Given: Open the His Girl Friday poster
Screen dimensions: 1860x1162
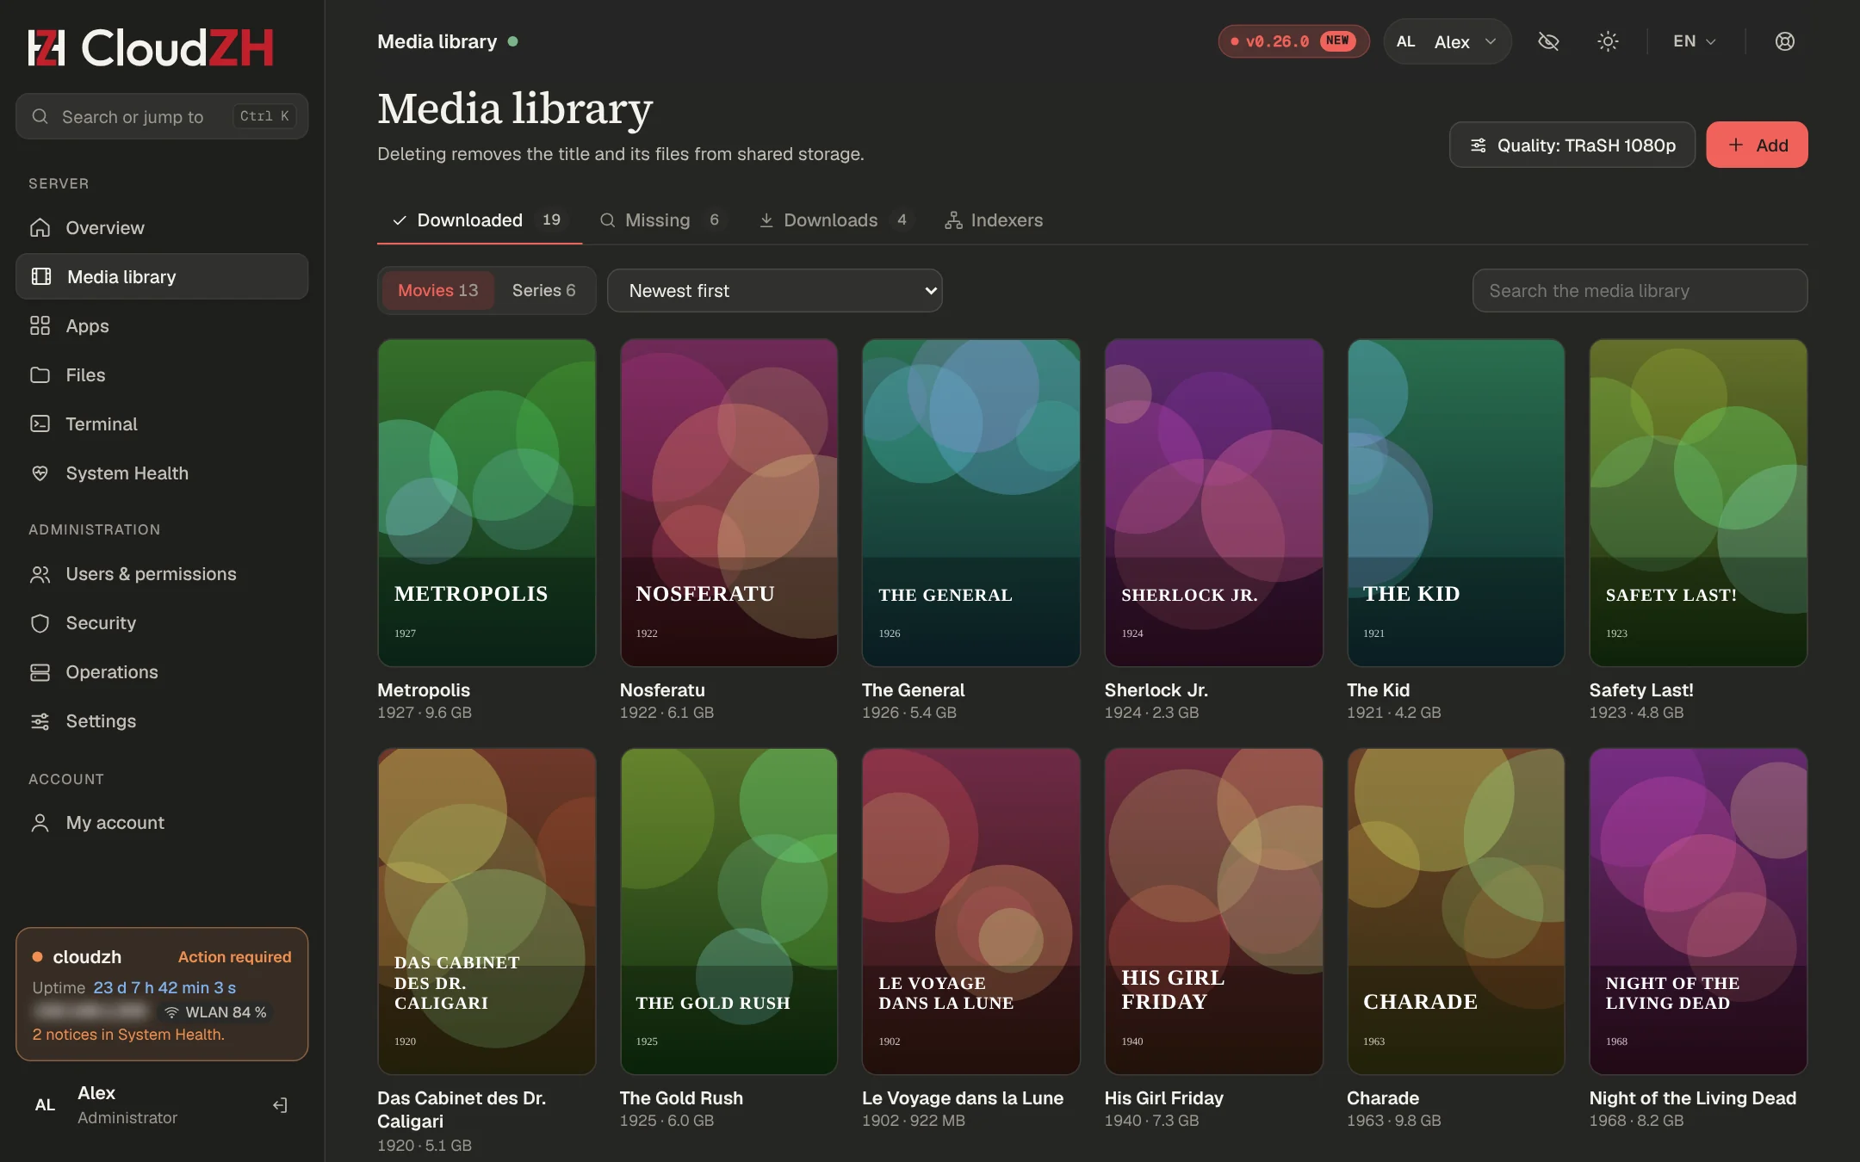Looking at the screenshot, I should coord(1213,912).
